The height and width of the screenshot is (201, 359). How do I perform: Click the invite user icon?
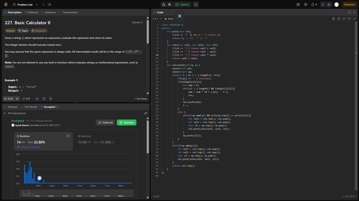click(x=329, y=4)
